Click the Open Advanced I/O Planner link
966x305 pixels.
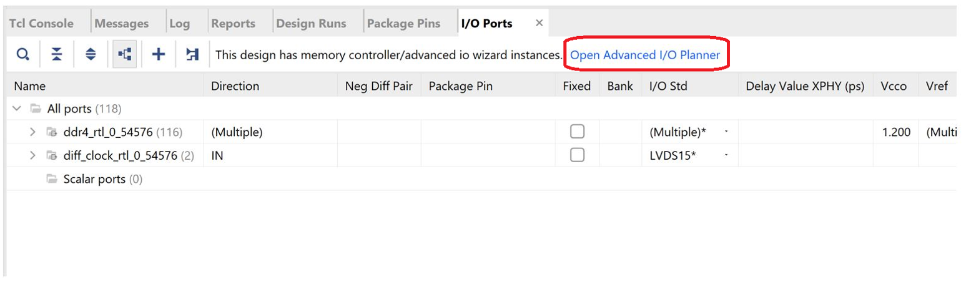click(645, 55)
